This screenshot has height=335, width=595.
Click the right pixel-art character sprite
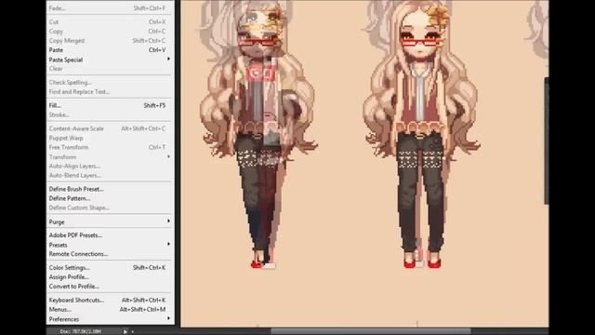coord(421,135)
